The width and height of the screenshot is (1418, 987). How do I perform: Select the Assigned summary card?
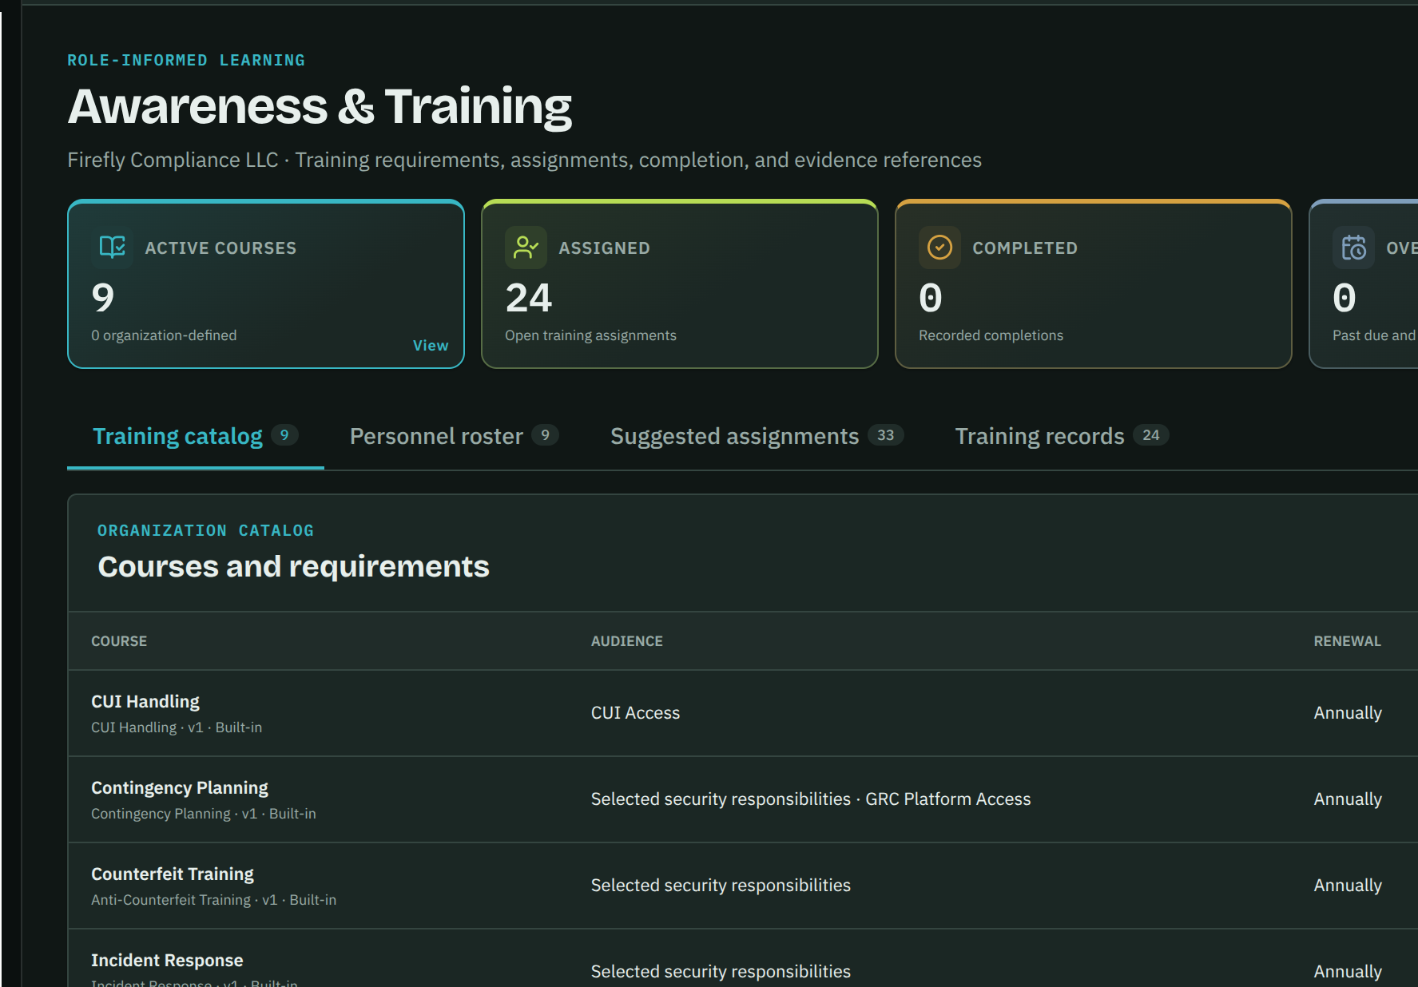point(680,284)
